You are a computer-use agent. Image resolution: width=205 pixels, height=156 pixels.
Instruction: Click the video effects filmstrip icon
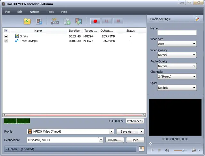[78, 21]
